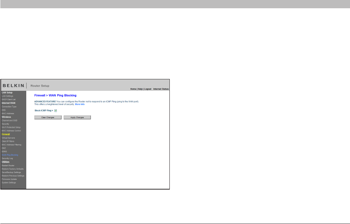
Task: Open MAC Address Control page
Action: pyautogui.click(x=12, y=131)
